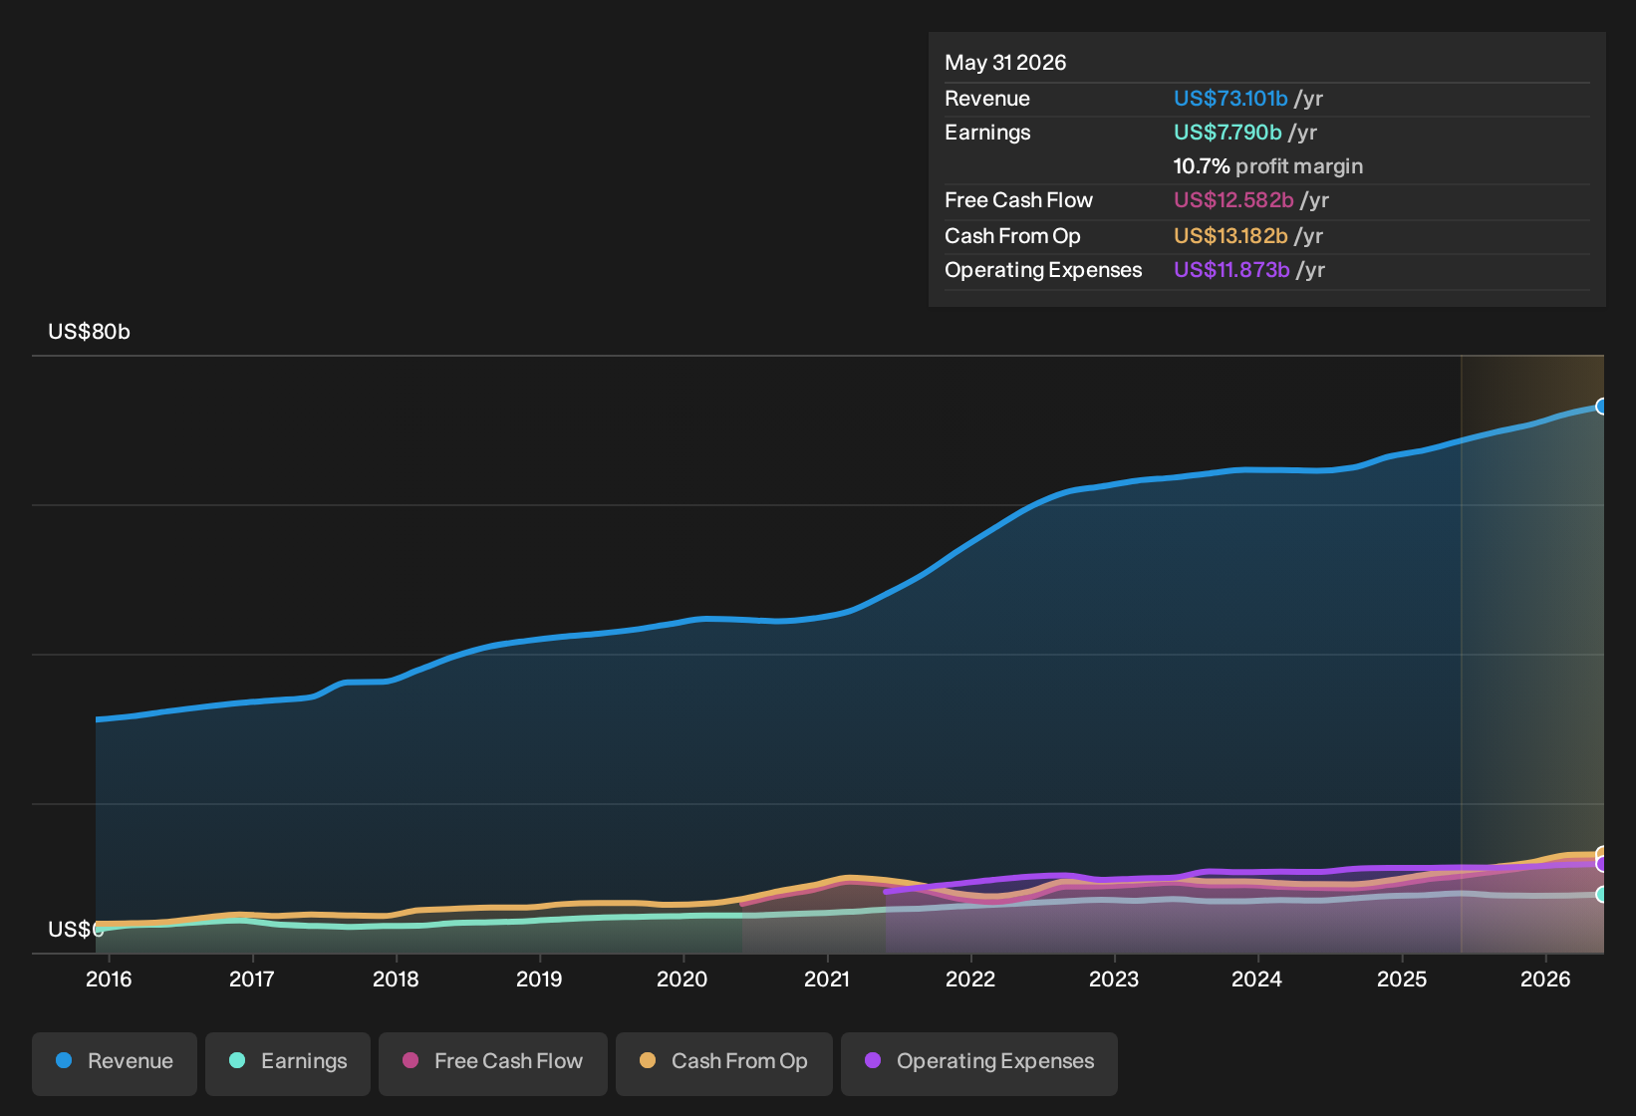Click the Earnings value US$7.790b
Screen dimensions: 1636x1116
[x=1227, y=133]
